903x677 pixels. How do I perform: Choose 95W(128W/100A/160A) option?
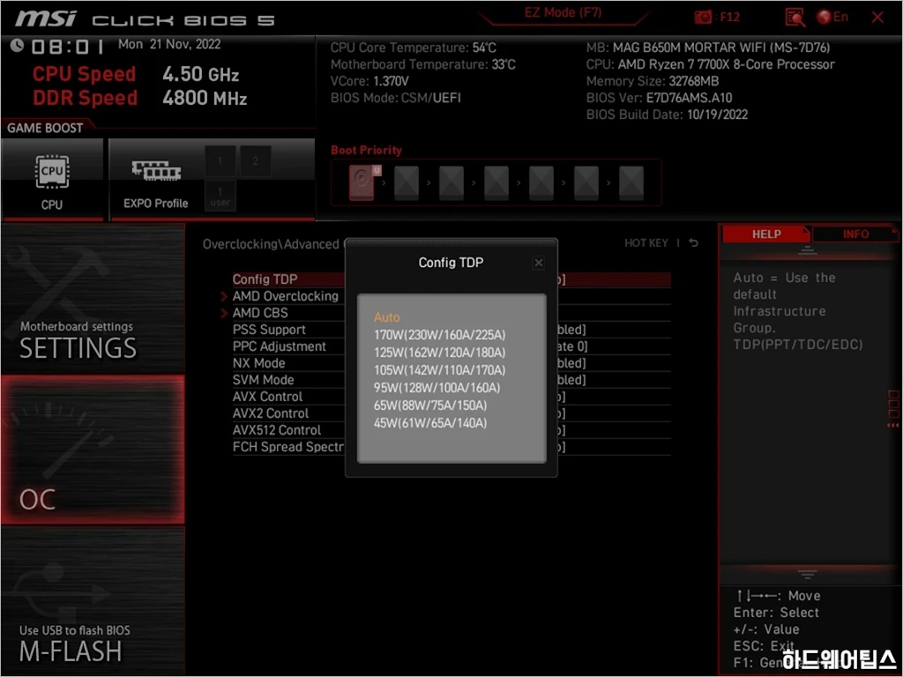(437, 388)
